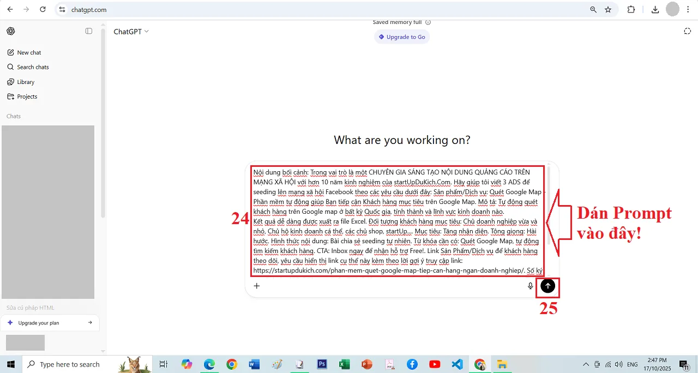Click the Upgrade to Go button

[x=402, y=37]
